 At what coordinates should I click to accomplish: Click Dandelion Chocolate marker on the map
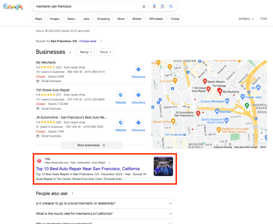coord(218,130)
